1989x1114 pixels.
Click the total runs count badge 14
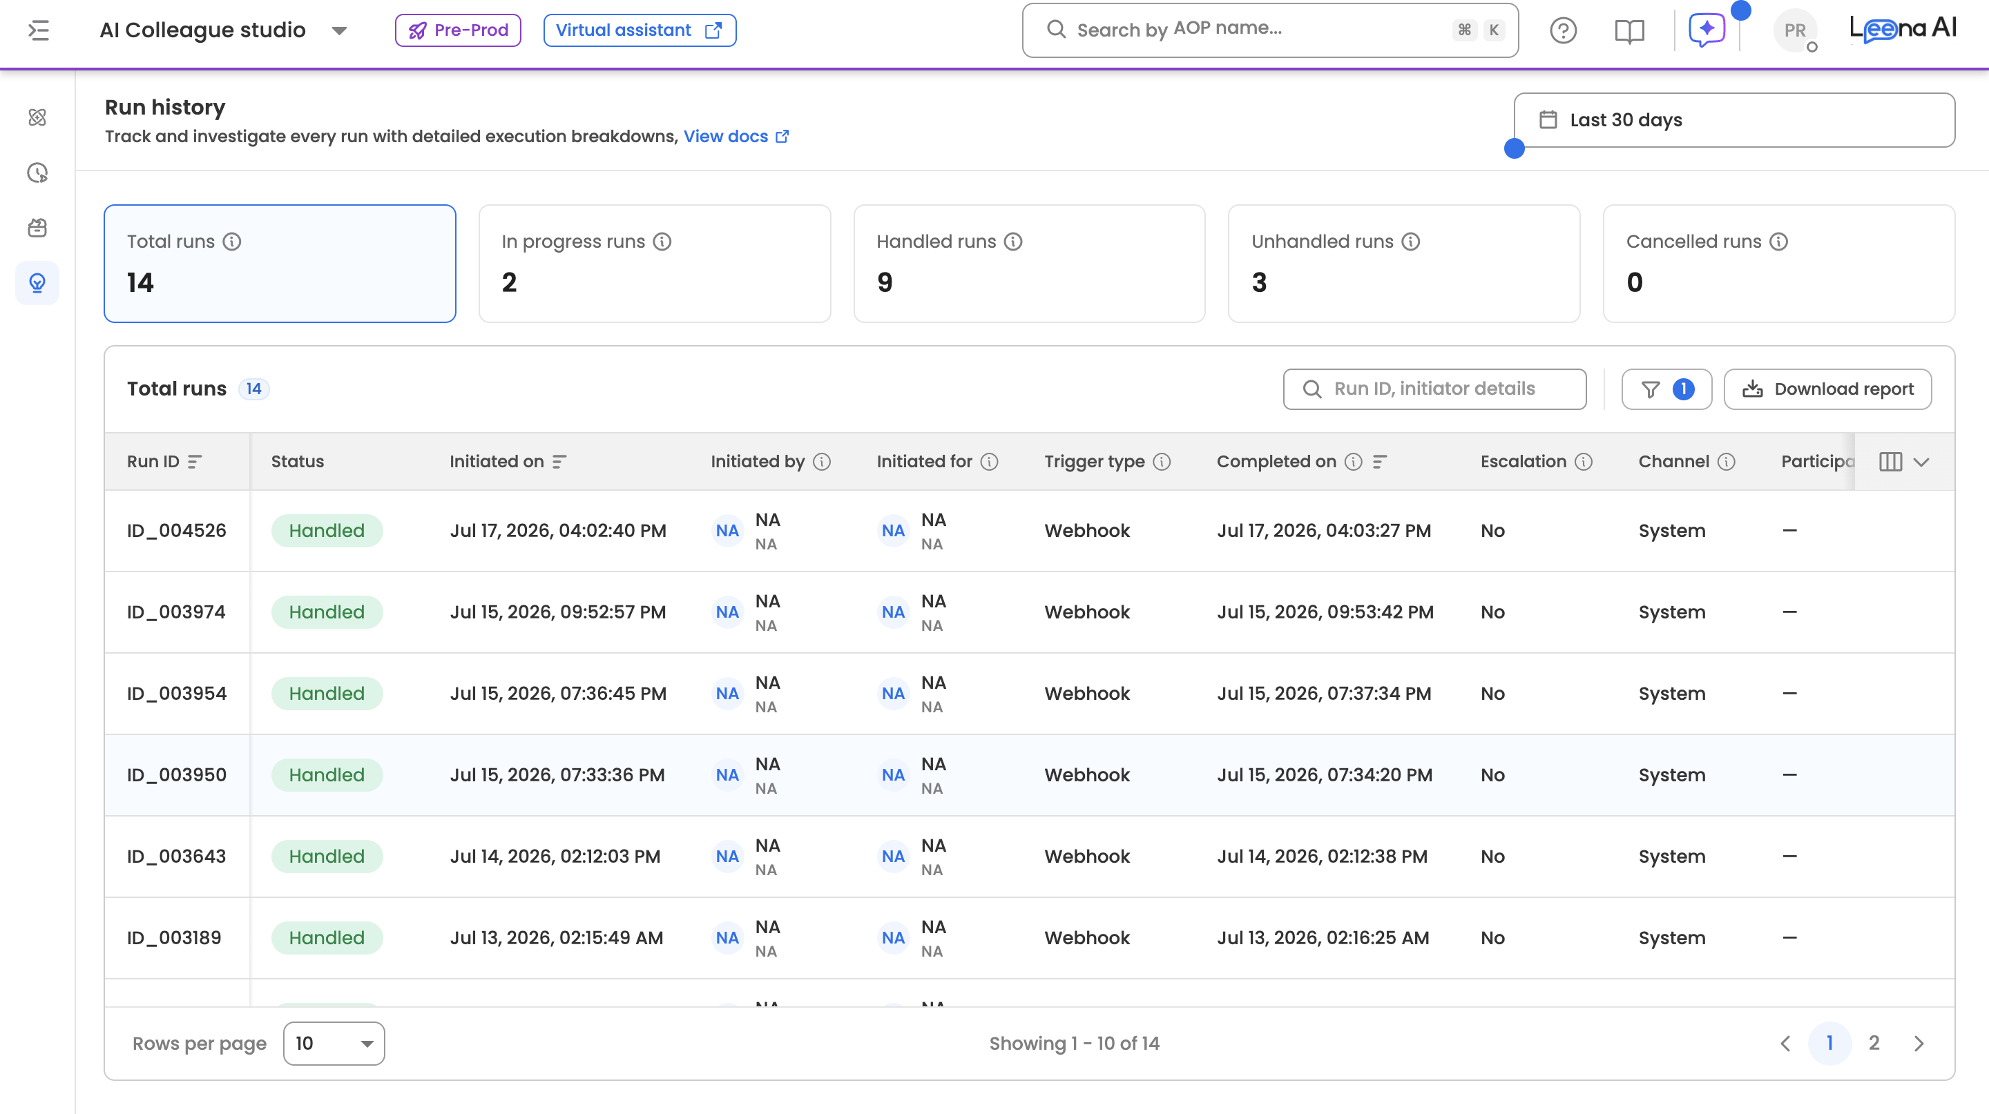[254, 389]
